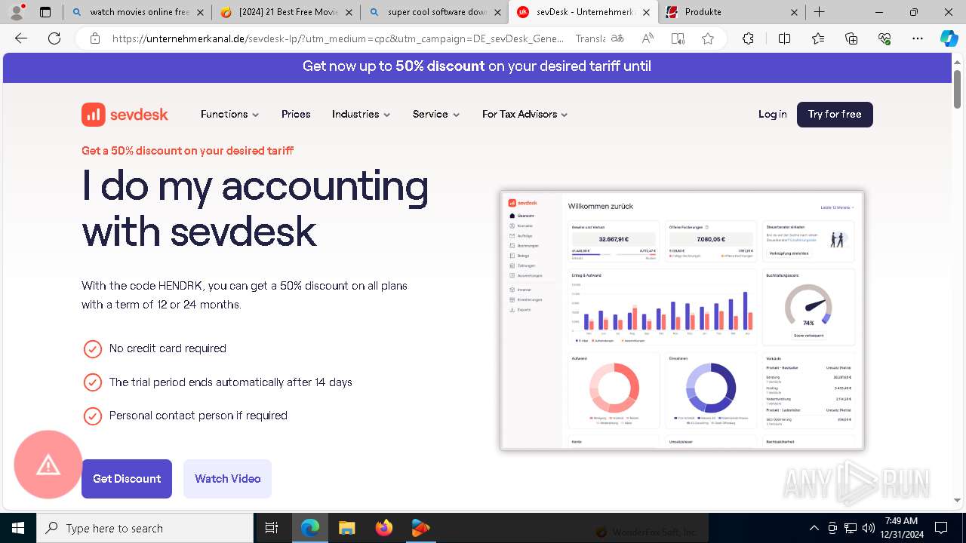
Task: Open Browser essentials icon
Action: (x=884, y=38)
